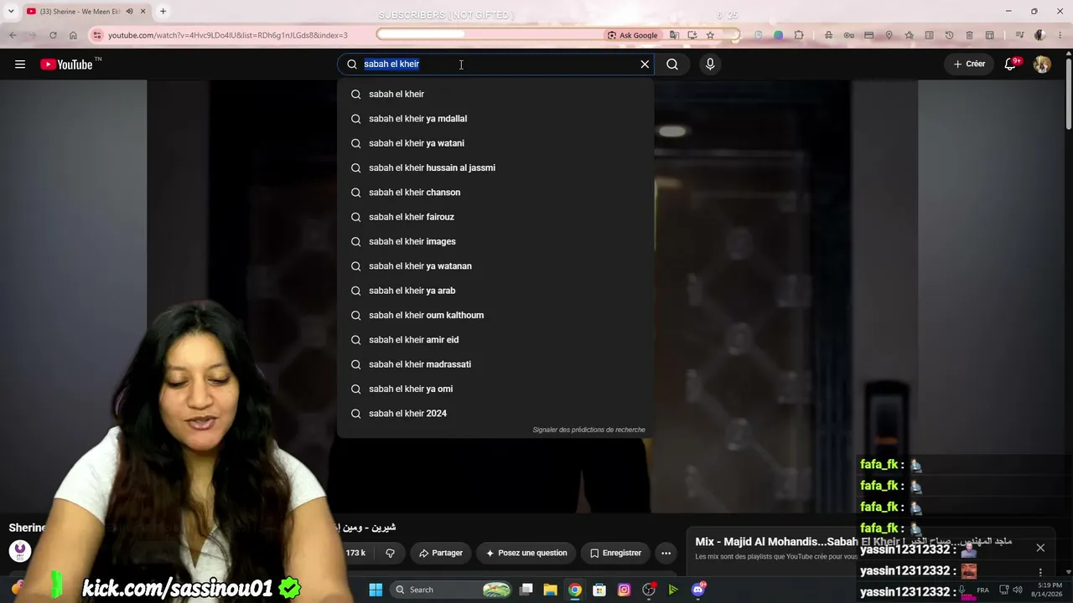This screenshot has height=603, width=1073.
Task: Open the Windows Start menu
Action: pyautogui.click(x=376, y=590)
